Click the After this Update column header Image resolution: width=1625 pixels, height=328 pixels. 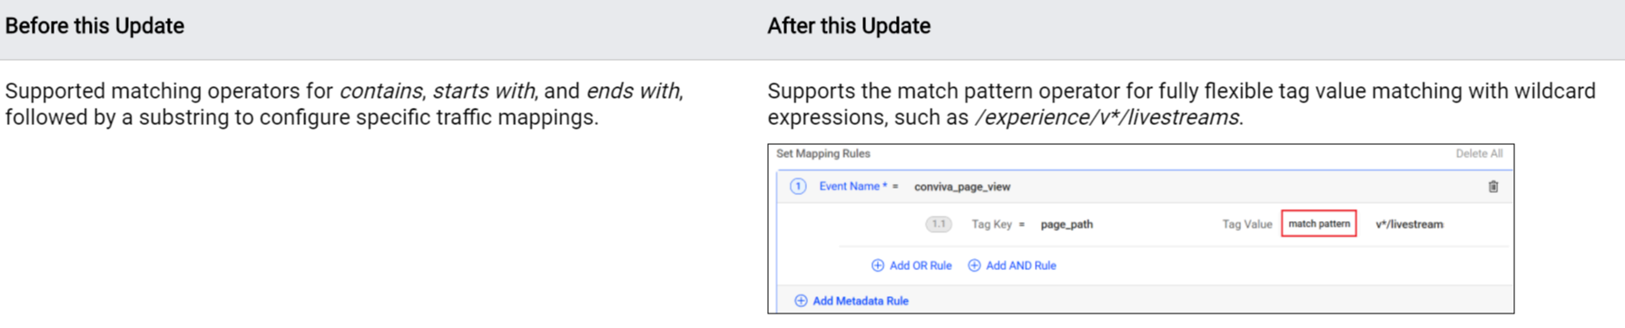[x=849, y=26]
